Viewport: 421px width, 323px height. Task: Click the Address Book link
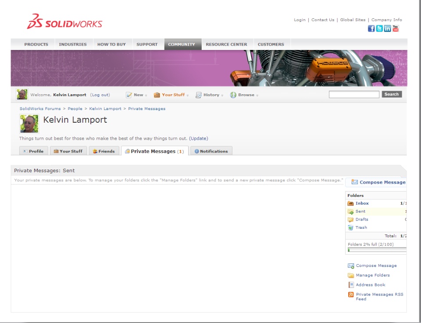click(371, 285)
